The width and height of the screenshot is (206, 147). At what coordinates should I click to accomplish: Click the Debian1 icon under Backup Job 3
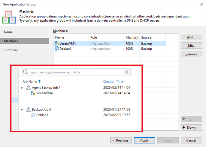[33, 115]
